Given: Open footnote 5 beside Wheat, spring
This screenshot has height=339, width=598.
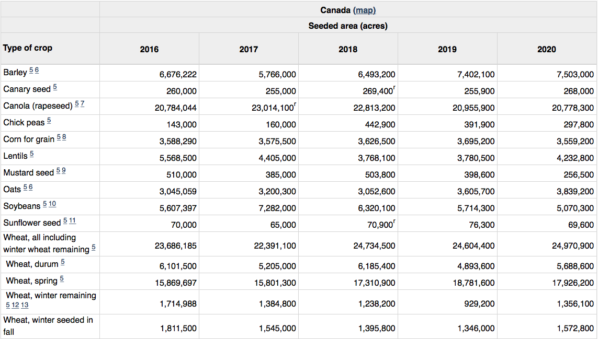Looking at the screenshot, I should coord(62,279).
